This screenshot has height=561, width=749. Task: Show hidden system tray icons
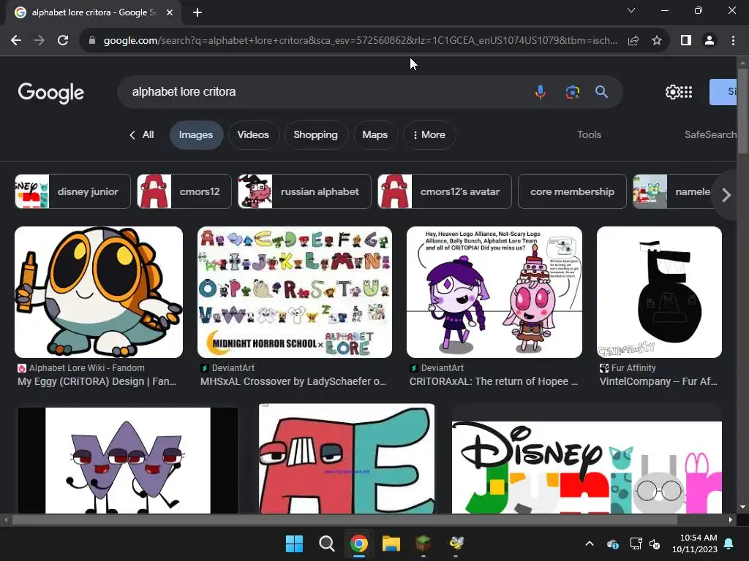click(x=590, y=543)
